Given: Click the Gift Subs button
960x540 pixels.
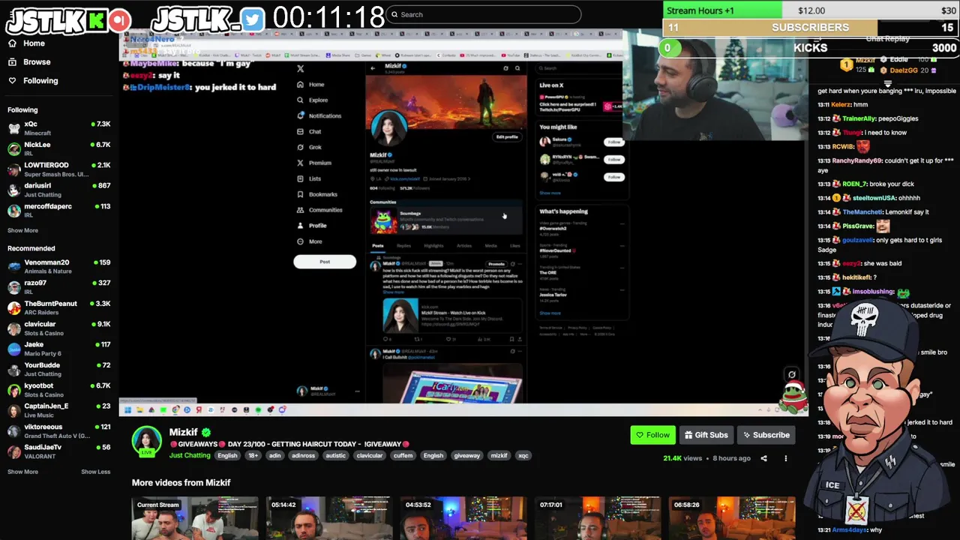Looking at the screenshot, I should pyautogui.click(x=706, y=435).
